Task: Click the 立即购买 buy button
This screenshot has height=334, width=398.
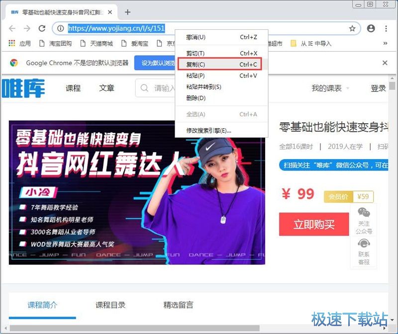Action: click(x=314, y=224)
